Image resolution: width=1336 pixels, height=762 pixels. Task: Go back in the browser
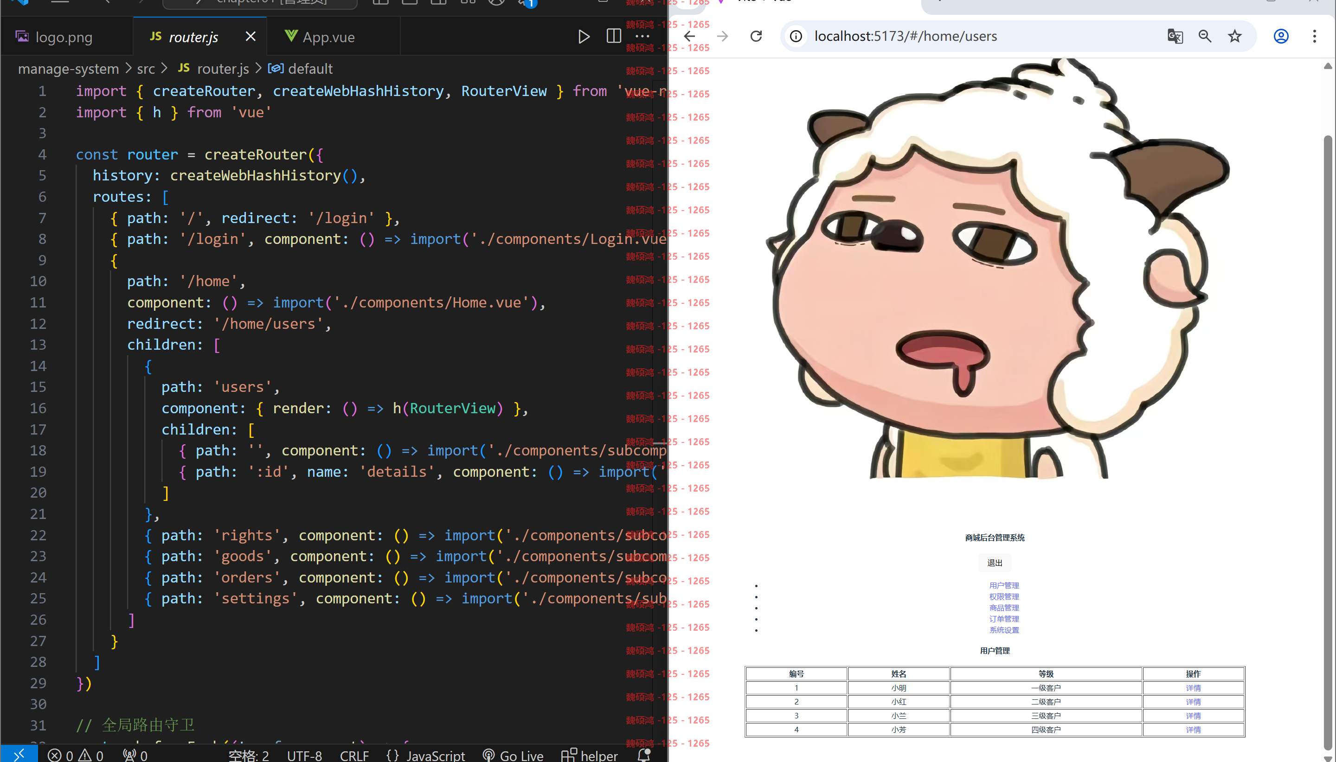click(x=690, y=36)
